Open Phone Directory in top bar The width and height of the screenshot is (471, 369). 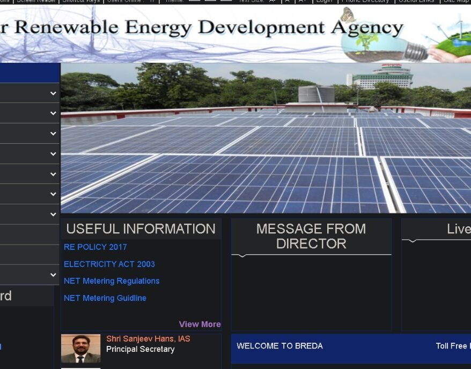click(365, 1)
